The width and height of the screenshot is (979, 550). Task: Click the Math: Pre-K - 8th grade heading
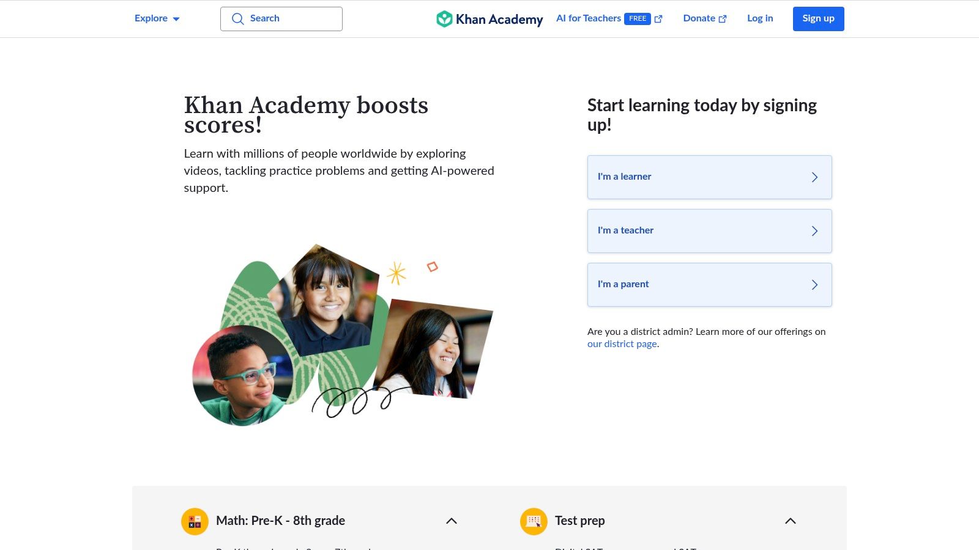coord(280,521)
